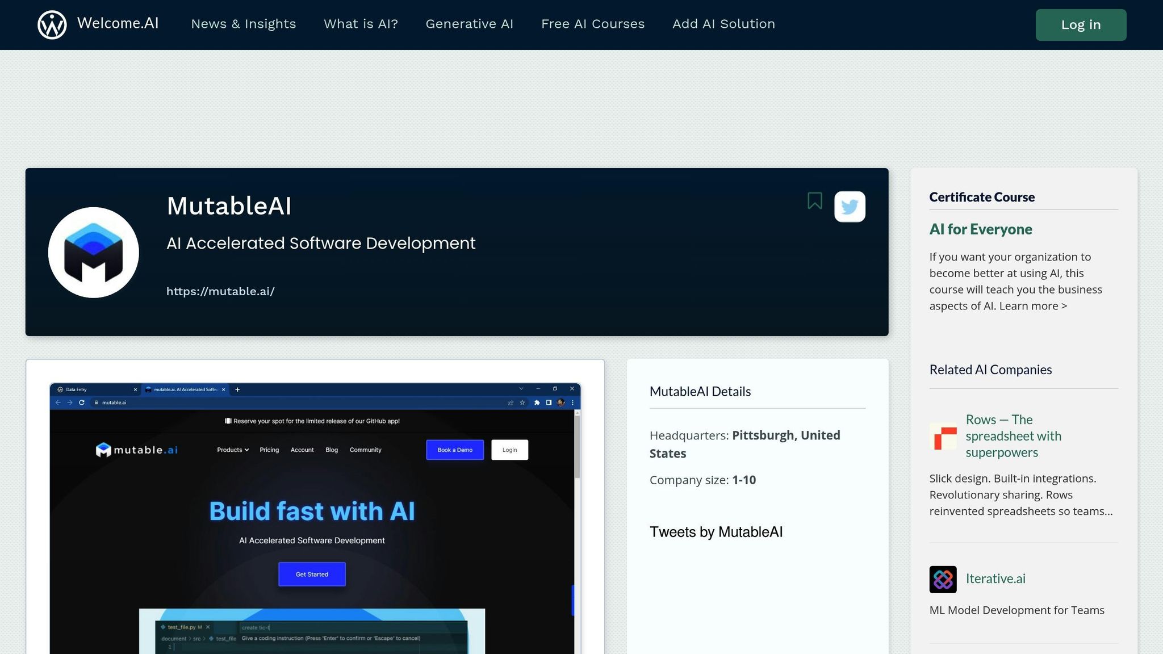The image size is (1163, 654).
Task: Click the Welcome.AI logo icon
Action: coord(52,24)
